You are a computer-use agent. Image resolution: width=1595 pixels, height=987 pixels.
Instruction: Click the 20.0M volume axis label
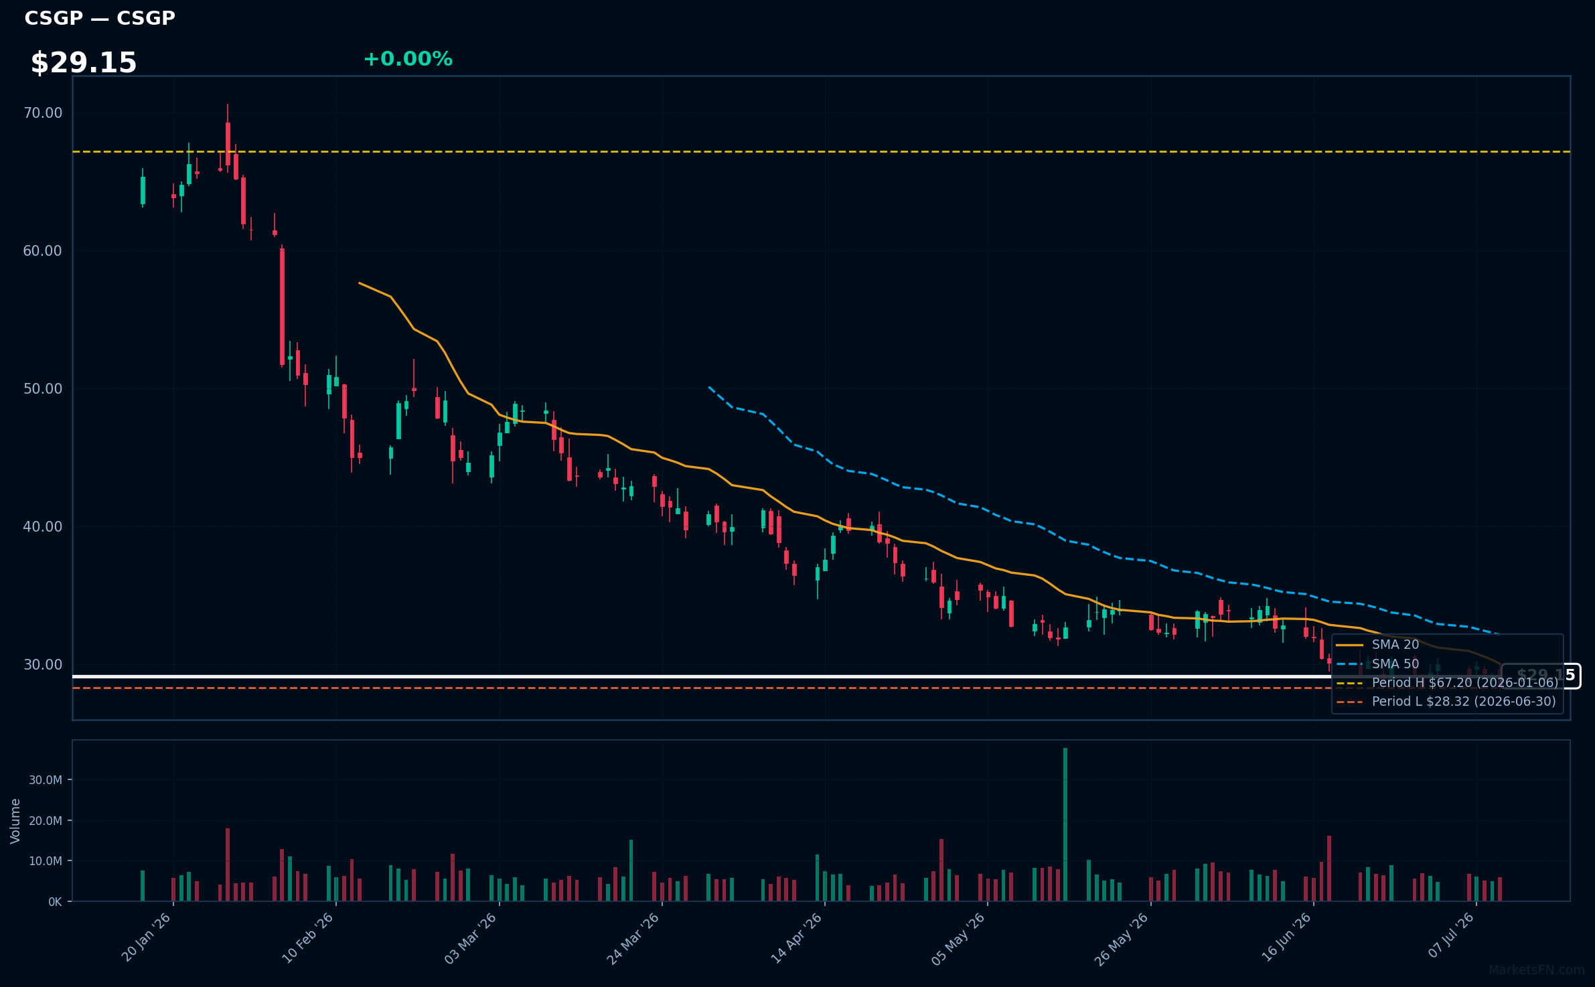pos(46,820)
